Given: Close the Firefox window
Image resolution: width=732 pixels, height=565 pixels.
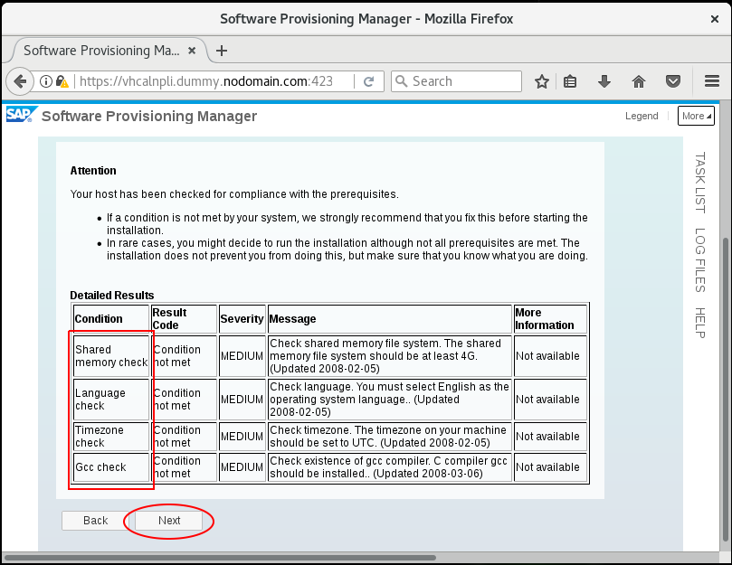Looking at the screenshot, I should click(x=714, y=19).
